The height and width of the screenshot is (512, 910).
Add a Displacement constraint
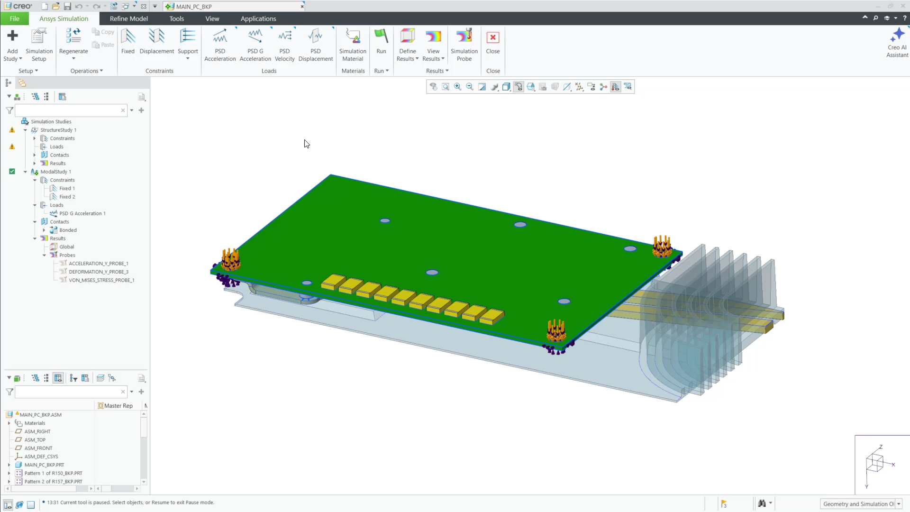(157, 42)
